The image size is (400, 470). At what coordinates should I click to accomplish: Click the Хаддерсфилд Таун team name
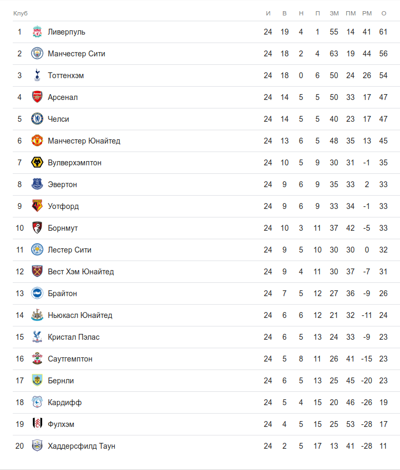[x=81, y=446]
